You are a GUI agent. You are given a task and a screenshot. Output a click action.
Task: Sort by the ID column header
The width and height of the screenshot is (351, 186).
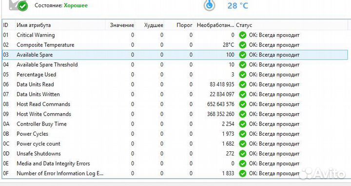coord(5,25)
